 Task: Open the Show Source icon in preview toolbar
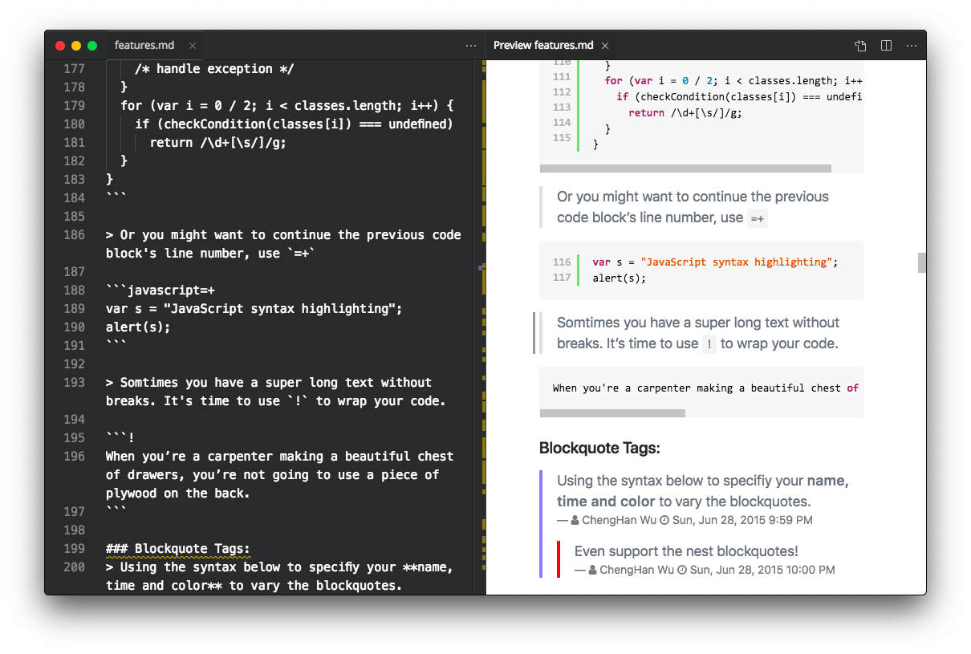(860, 46)
